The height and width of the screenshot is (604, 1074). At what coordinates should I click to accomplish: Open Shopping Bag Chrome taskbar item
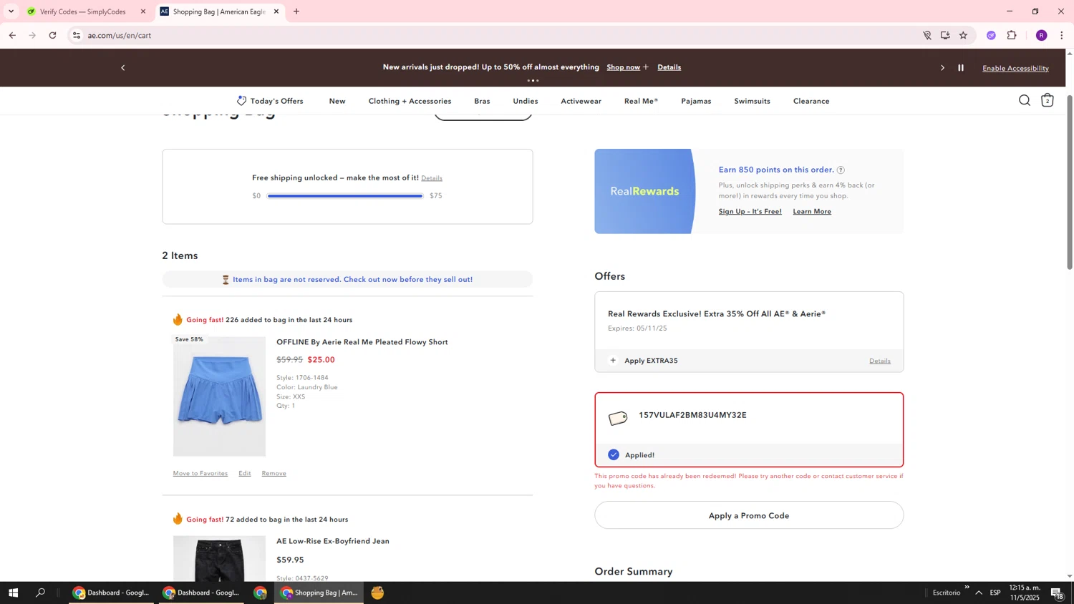(x=319, y=593)
